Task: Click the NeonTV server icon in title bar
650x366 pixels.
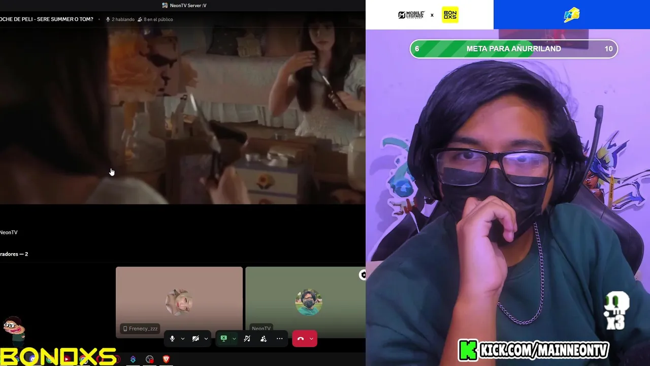Action: (x=165, y=6)
